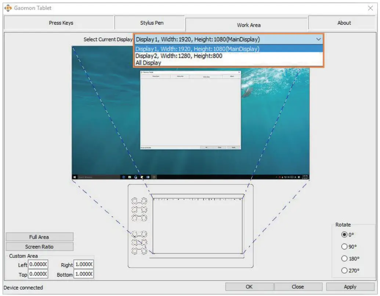Open the Stylus Pen tab
Screen dimensions: 380x296
click(x=152, y=23)
